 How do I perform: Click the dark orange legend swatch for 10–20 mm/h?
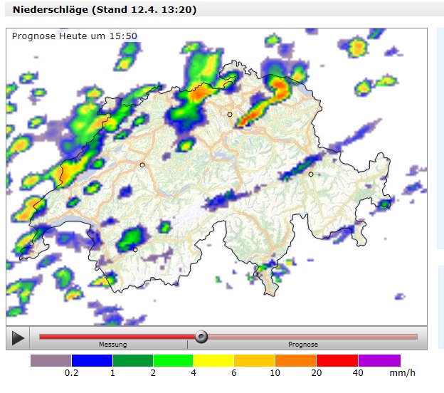pyautogui.click(x=295, y=360)
